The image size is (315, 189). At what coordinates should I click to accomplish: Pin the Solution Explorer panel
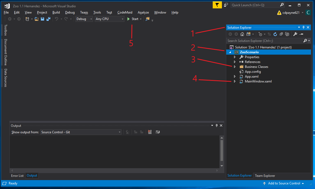(303, 28)
